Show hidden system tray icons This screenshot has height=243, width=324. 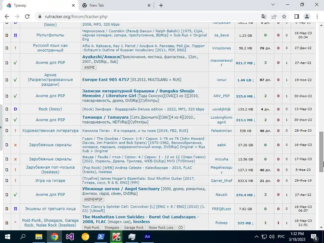click(x=256, y=237)
